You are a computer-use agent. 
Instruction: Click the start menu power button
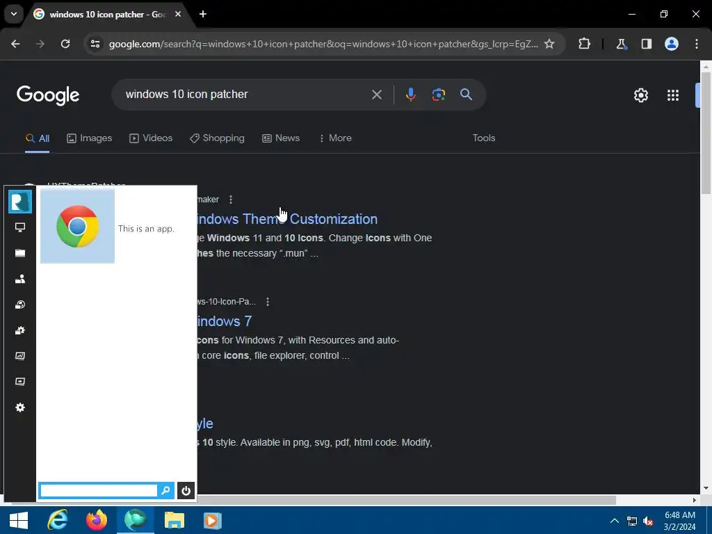186,490
